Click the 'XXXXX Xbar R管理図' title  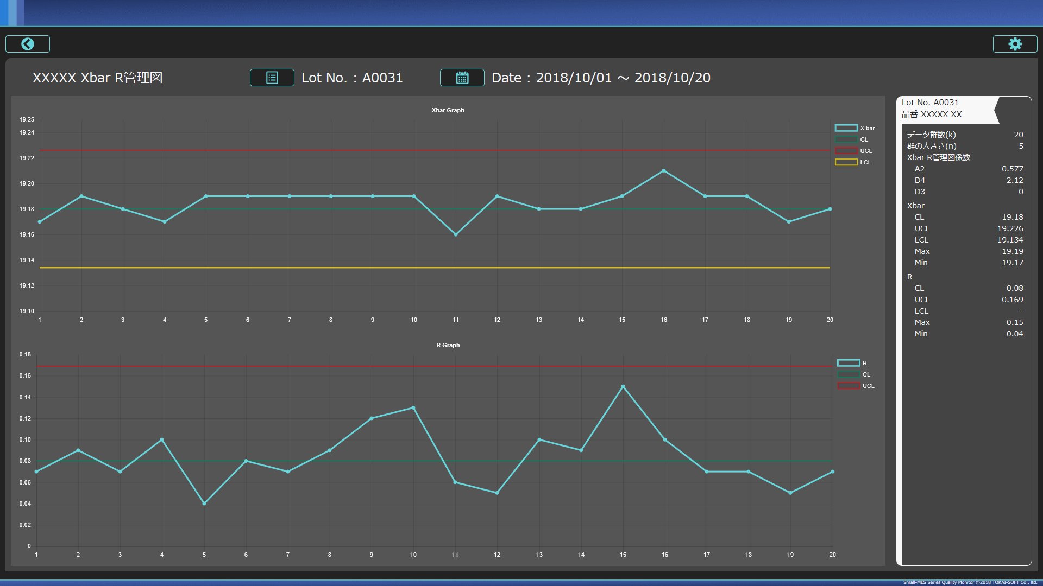pyautogui.click(x=98, y=78)
